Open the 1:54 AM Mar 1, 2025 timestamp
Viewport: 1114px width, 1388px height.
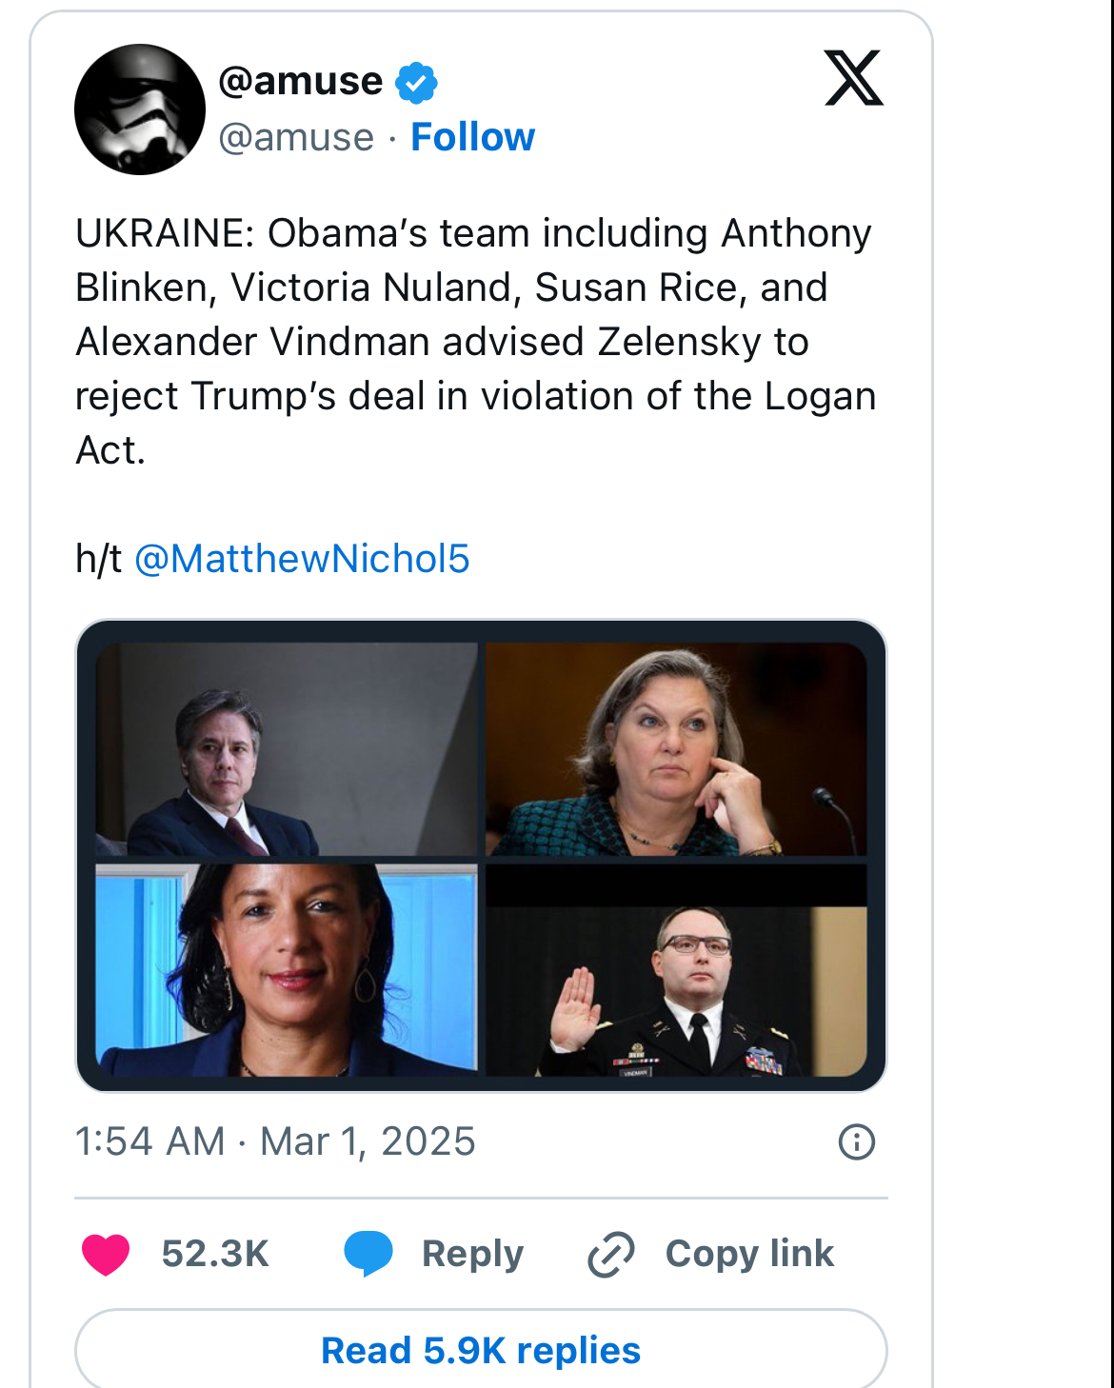point(275,1141)
